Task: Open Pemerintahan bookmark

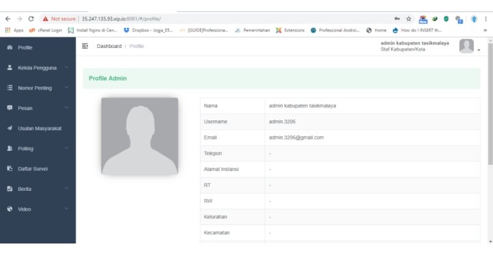Action: click(x=253, y=30)
